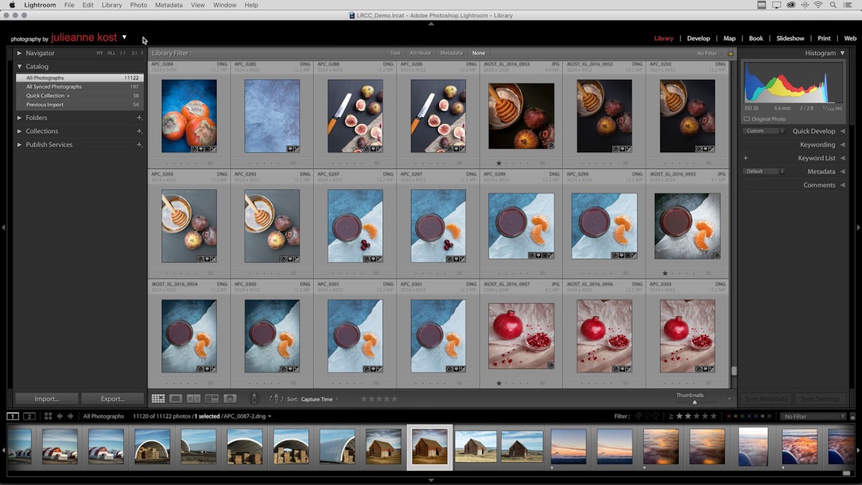
Task: Open the Custom preset dropdown
Action: (x=764, y=131)
